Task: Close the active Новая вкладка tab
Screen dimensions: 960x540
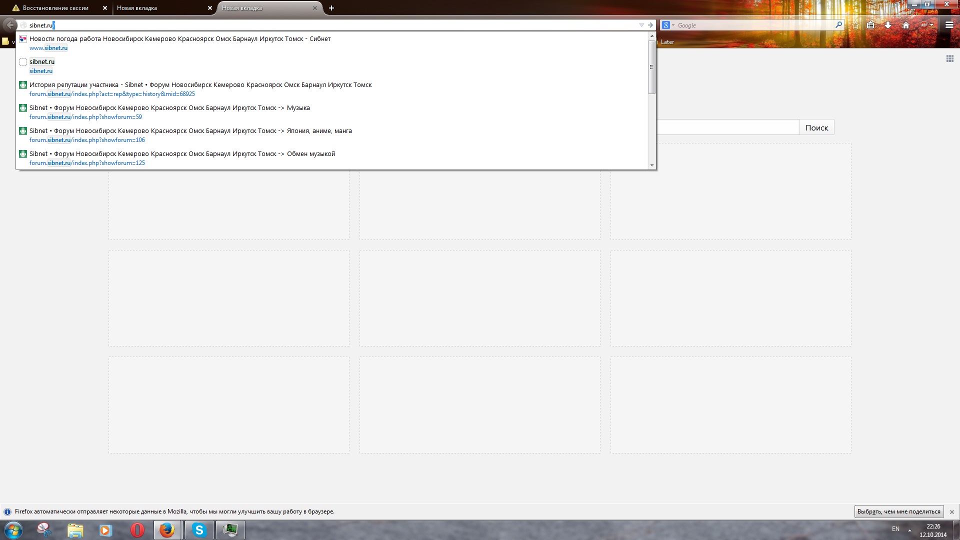Action: [x=315, y=8]
